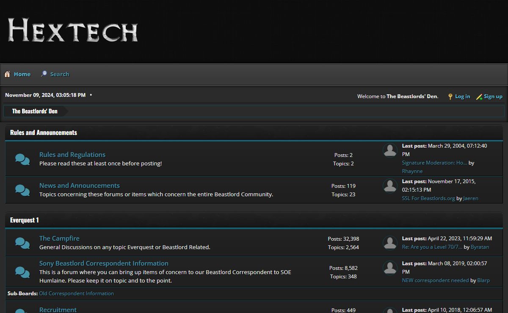
Task: Open the Recruitment board
Action: [x=58, y=310]
